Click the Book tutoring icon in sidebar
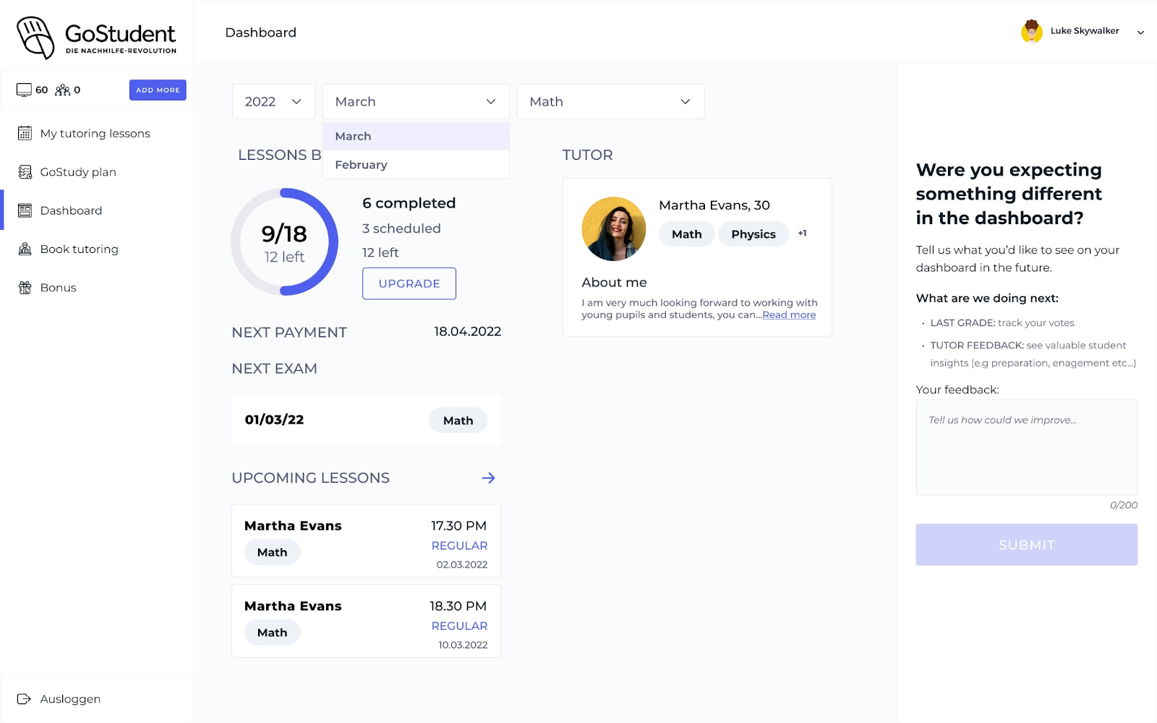The height and width of the screenshot is (723, 1157). pyautogui.click(x=25, y=249)
